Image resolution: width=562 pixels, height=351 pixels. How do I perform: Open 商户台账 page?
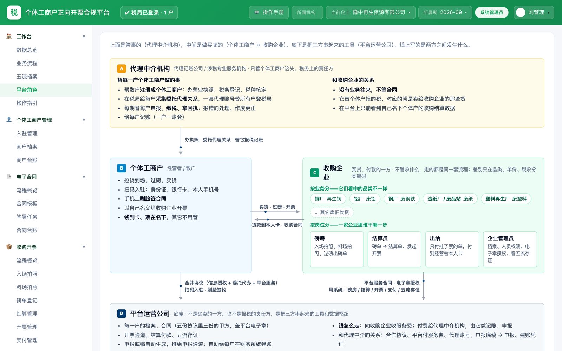[x=46, y=160]
